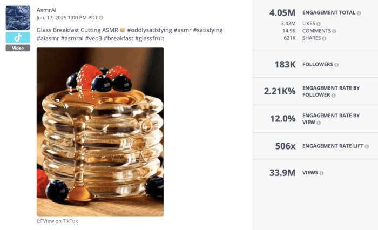Click the Video badge label
The image size is (378, 230).
point(18,48)
